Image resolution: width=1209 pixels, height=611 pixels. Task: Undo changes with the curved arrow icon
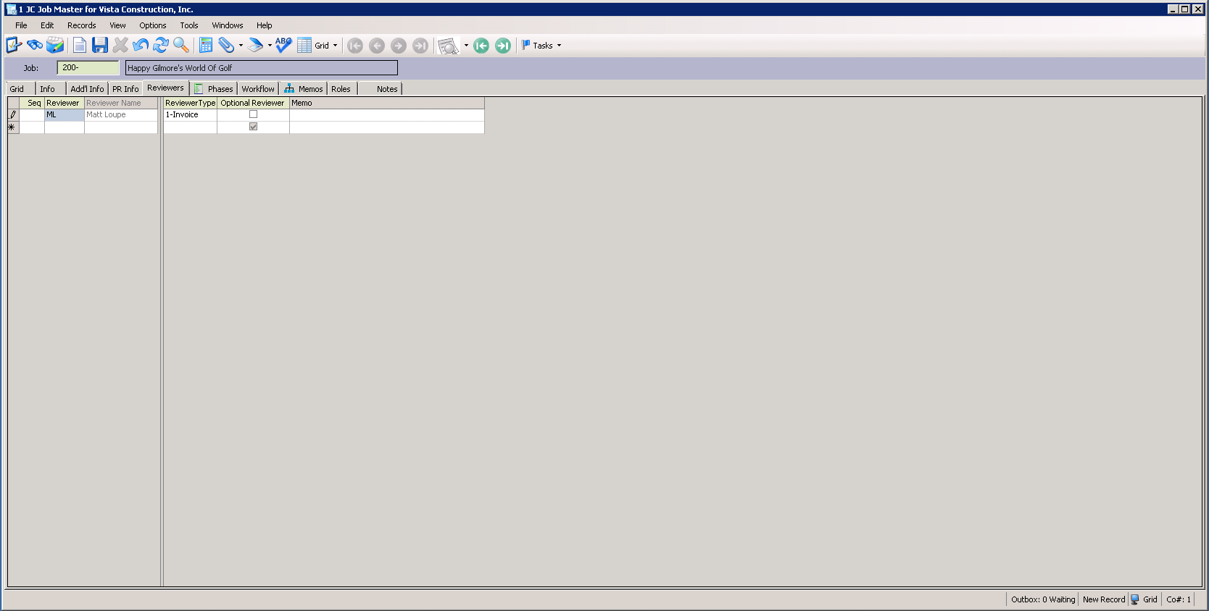click(141, 46)
